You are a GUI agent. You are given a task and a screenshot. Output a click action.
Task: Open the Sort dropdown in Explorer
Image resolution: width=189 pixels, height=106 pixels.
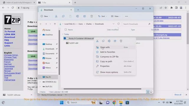(102, 16)
